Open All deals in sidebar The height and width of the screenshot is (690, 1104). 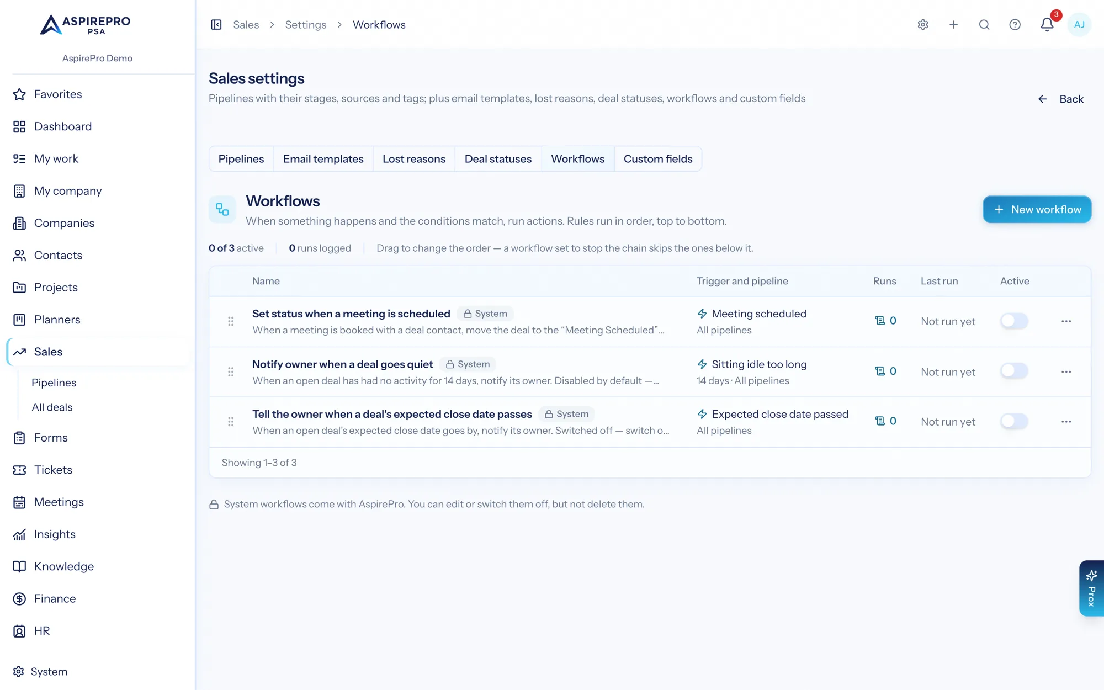[52, 407]
